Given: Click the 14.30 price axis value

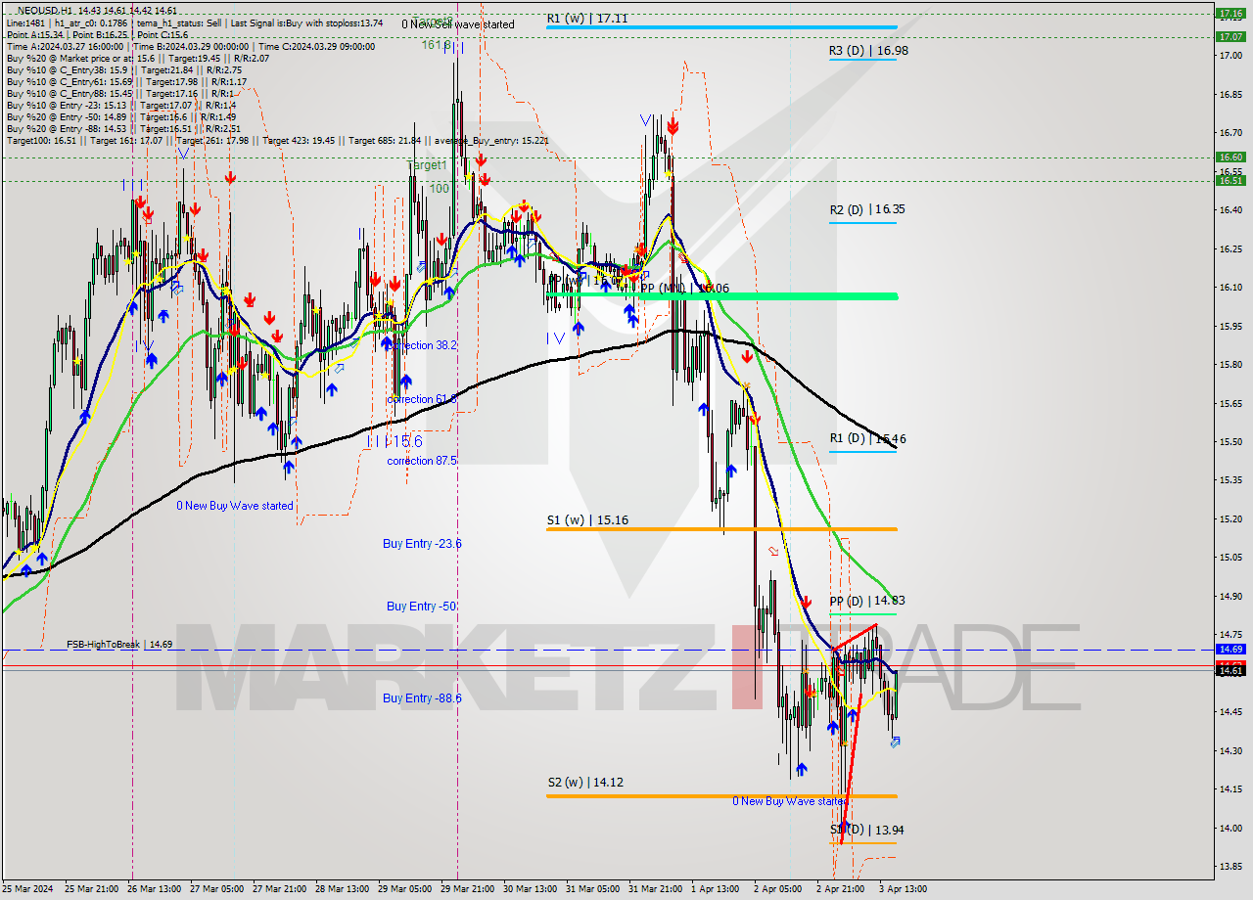Looking at the screenshot, I should click(1230, 750).
